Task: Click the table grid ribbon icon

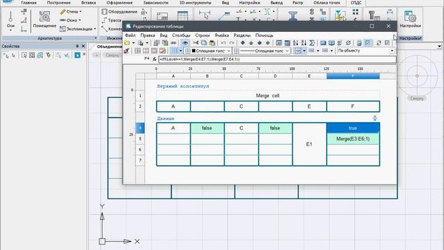Action: pyautogui.click(x=182, y=16)
